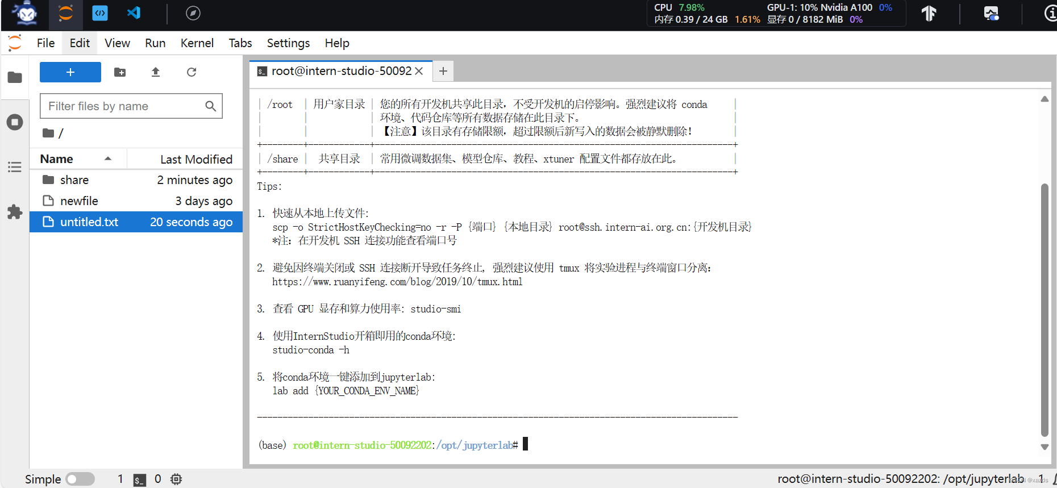Image resolution: width=1057 pixels, height=488 pixels.
Task: Open the Table of Contents sidebar icon
Action: pos(15,167)
